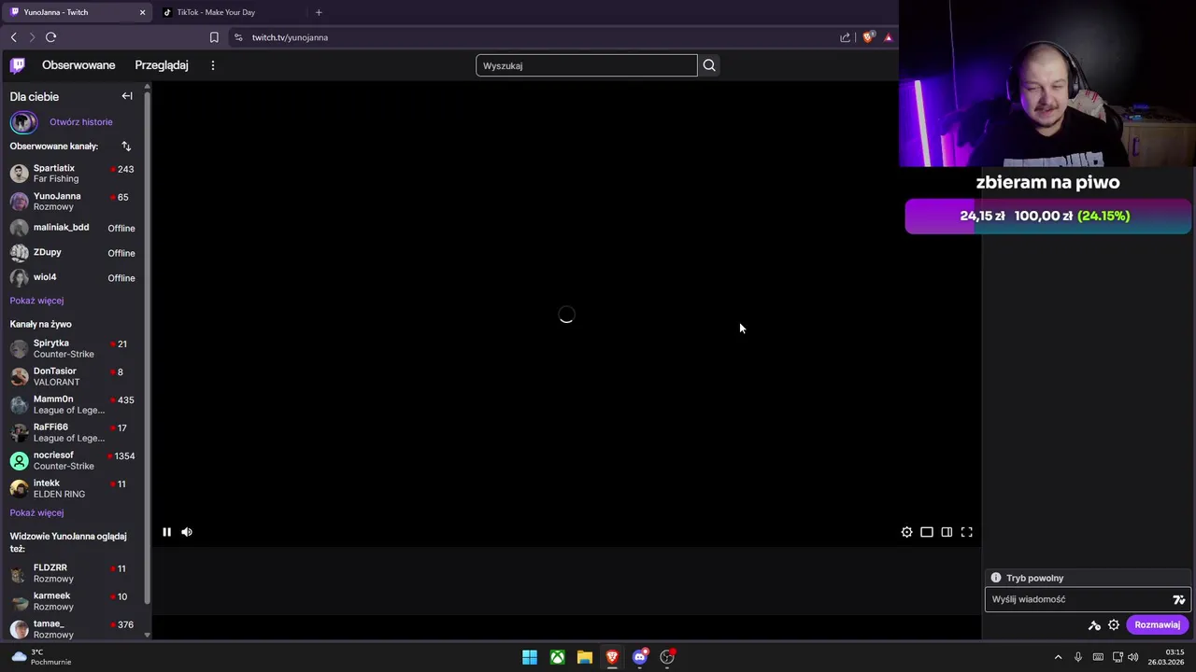Close the YunoJanna - Twitch tab
This screenshot has width=1196, height=672.
point(142,12)
